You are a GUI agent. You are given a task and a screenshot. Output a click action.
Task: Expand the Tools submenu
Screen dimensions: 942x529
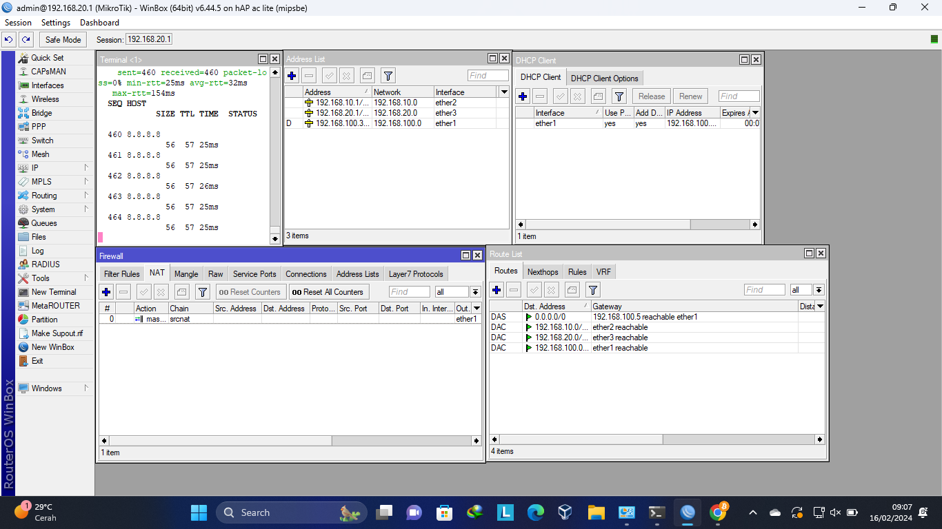[x=54, y=278]
